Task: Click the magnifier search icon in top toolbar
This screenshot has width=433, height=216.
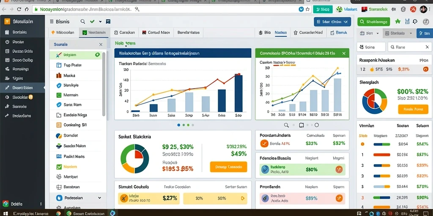Action: [82, 22]
